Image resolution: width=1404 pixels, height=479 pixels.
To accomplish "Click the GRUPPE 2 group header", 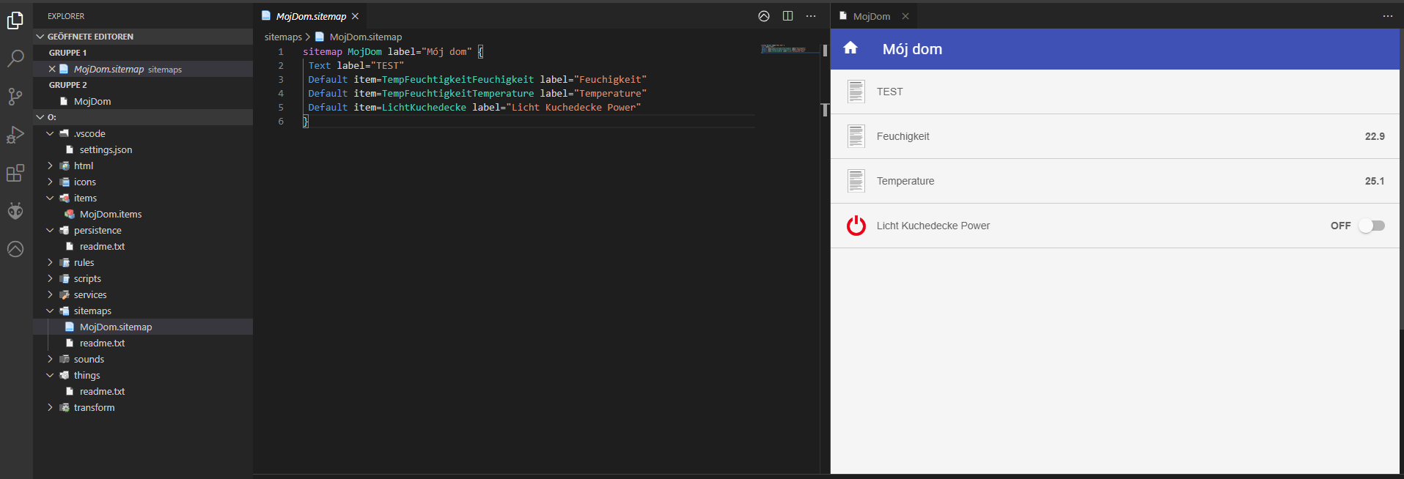I will tap(68, 85).
